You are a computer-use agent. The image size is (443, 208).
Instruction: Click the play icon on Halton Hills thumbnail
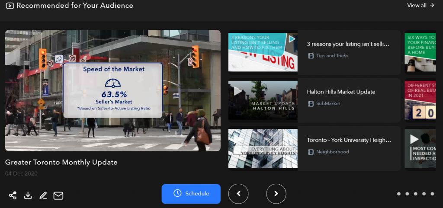(x=238, y=91)
